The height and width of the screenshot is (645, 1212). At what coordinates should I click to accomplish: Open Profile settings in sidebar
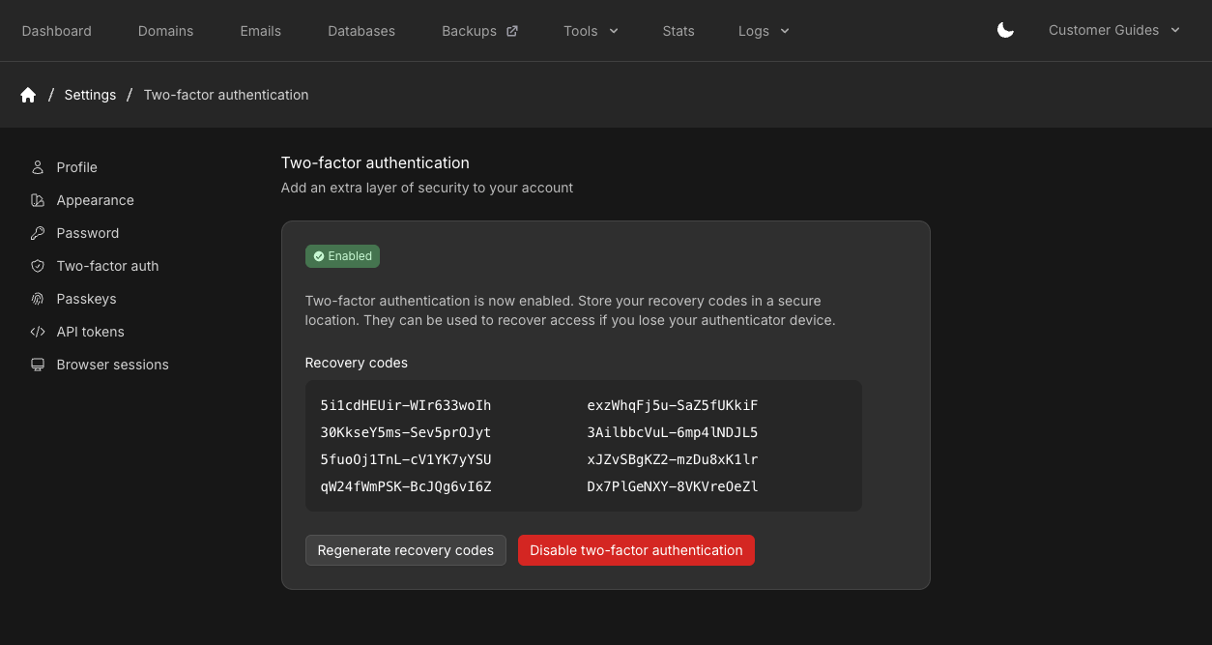point(77,167)
